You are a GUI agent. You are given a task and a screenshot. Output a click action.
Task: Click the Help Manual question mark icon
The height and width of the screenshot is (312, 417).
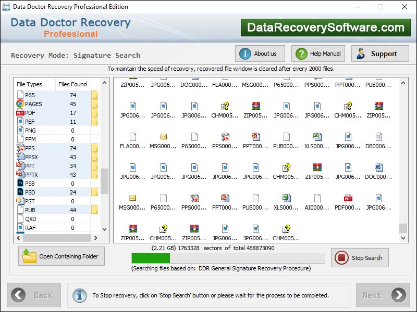[301, 54]
